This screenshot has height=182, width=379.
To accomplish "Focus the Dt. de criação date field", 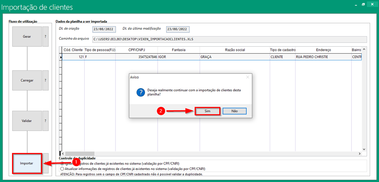I will tap(104, 29).
